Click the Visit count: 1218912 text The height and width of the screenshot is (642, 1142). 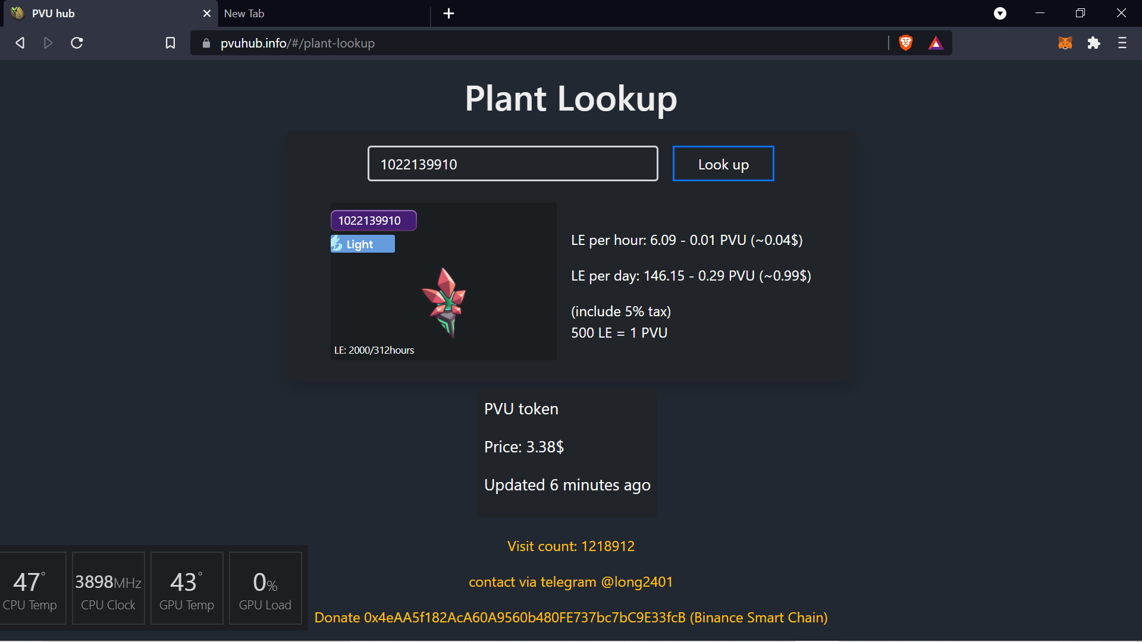(571, 546)
